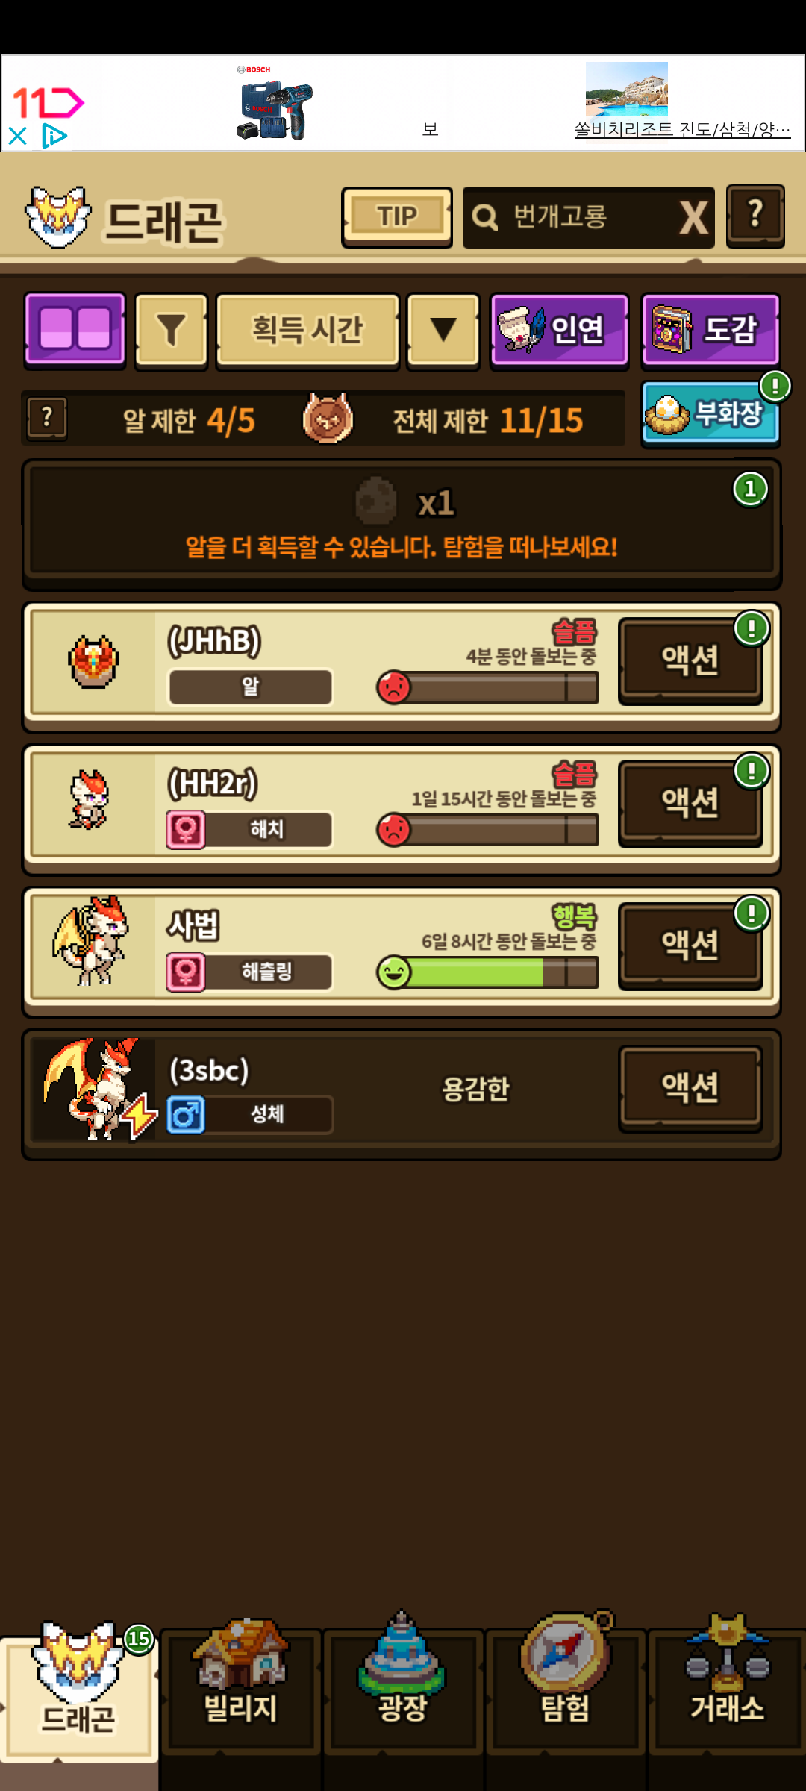Open the 광장 fountain plaza tab

coord(403,1688)
